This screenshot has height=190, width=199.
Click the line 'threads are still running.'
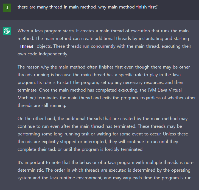click(x=42, y=106)
